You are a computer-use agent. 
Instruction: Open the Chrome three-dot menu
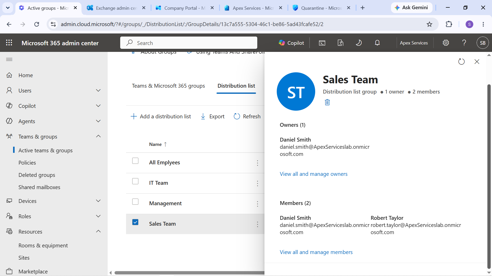point(483,24)
